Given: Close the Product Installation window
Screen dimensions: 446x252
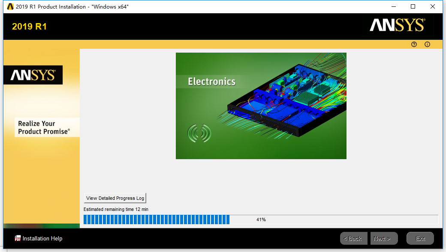Looking at the screenshot, I should 433,6.
